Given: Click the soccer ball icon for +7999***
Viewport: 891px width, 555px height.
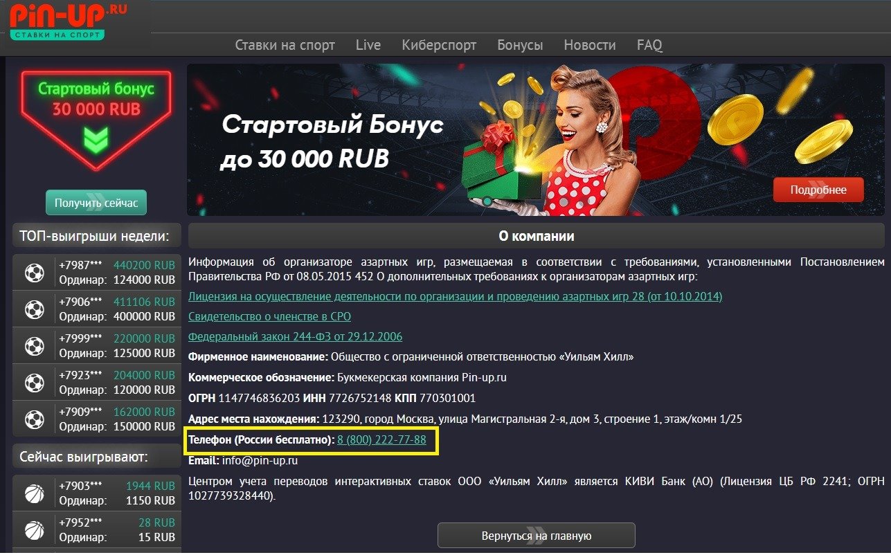Looking at the screenshot, I should tap(34, 346).
